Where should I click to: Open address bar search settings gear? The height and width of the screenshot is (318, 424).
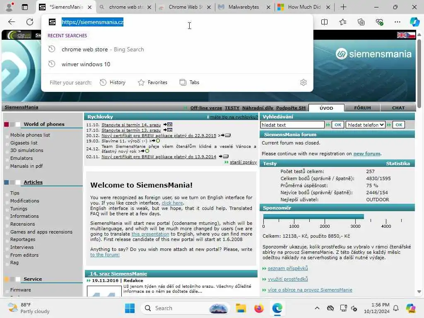point(304,82)
